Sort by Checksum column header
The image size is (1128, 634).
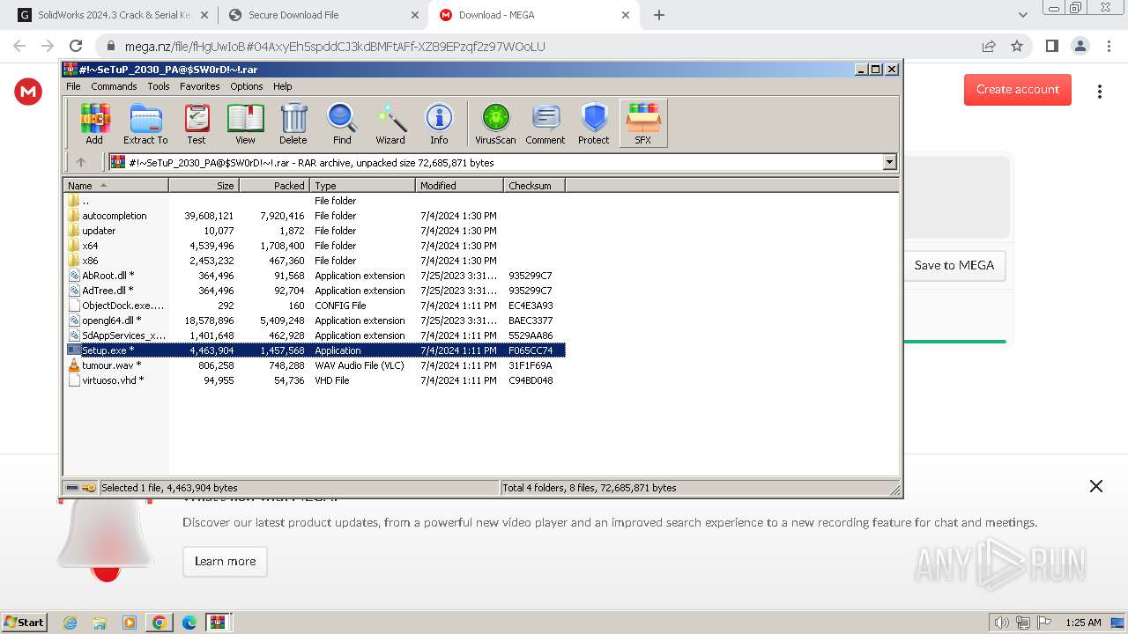(534, 186)
